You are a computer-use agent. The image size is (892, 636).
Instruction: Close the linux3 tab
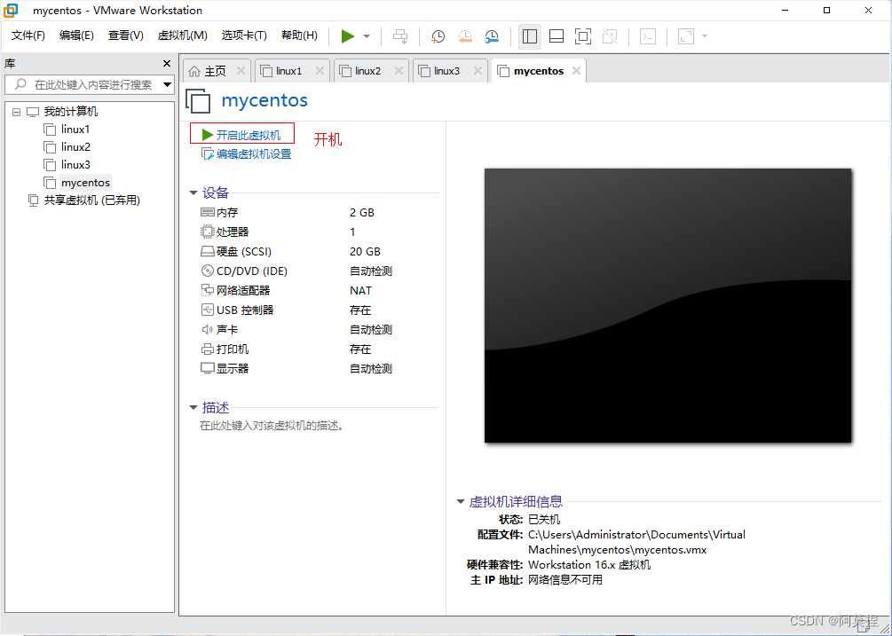coord(478,71)
